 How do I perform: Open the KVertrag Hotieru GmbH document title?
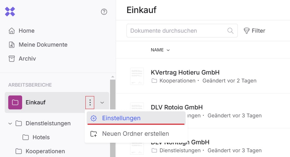(185, 73)
